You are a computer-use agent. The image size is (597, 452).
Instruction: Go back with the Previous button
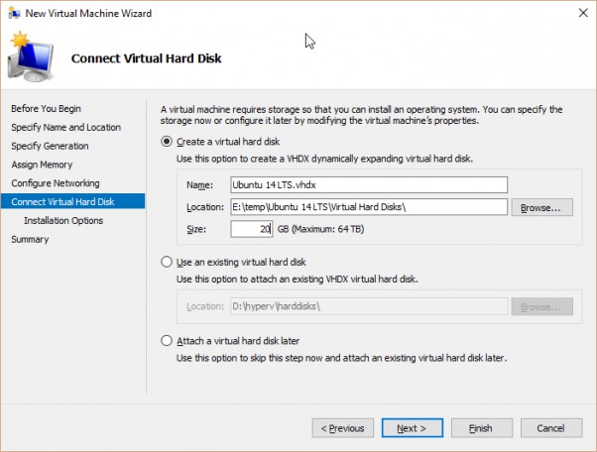pos(343,428)
